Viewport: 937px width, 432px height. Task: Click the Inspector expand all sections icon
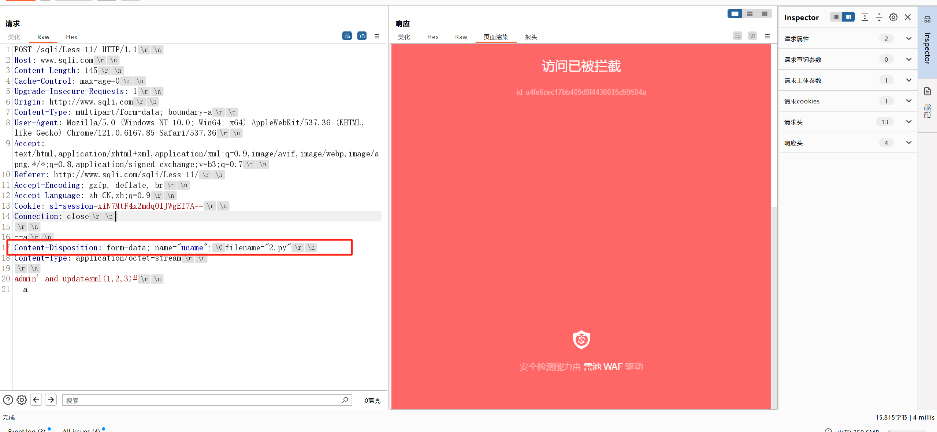pos(865,17)
